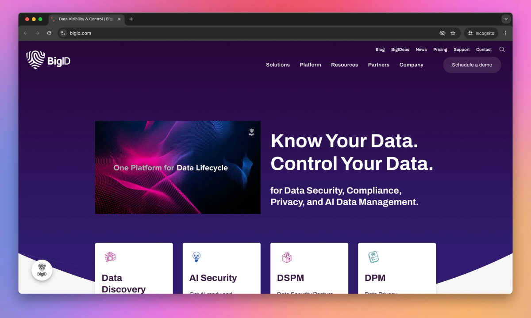Click the BigID fingerprint logo in header

point(48,60)
